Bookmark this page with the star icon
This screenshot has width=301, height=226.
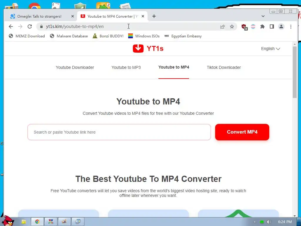point(232,26)
